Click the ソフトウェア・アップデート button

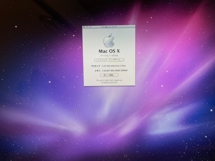tap(109, 60)
